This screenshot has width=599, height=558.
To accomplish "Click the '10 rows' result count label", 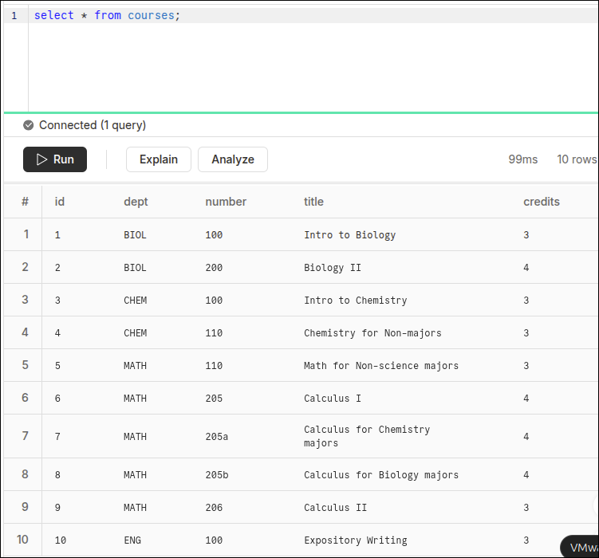I will (x=576, y=159).
